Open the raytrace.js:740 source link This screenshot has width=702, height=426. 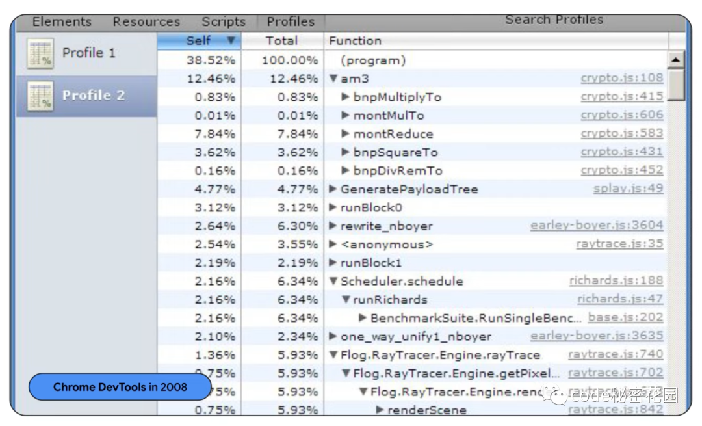coord(616,354)
